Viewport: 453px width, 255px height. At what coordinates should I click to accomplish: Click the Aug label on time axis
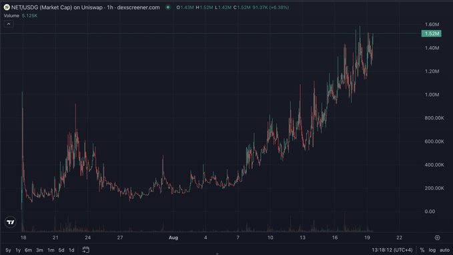[x=173, y=238]
